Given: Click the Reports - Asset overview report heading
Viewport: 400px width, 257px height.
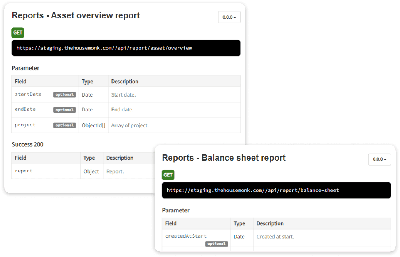Looking at the screenshot, I should 76,15.
